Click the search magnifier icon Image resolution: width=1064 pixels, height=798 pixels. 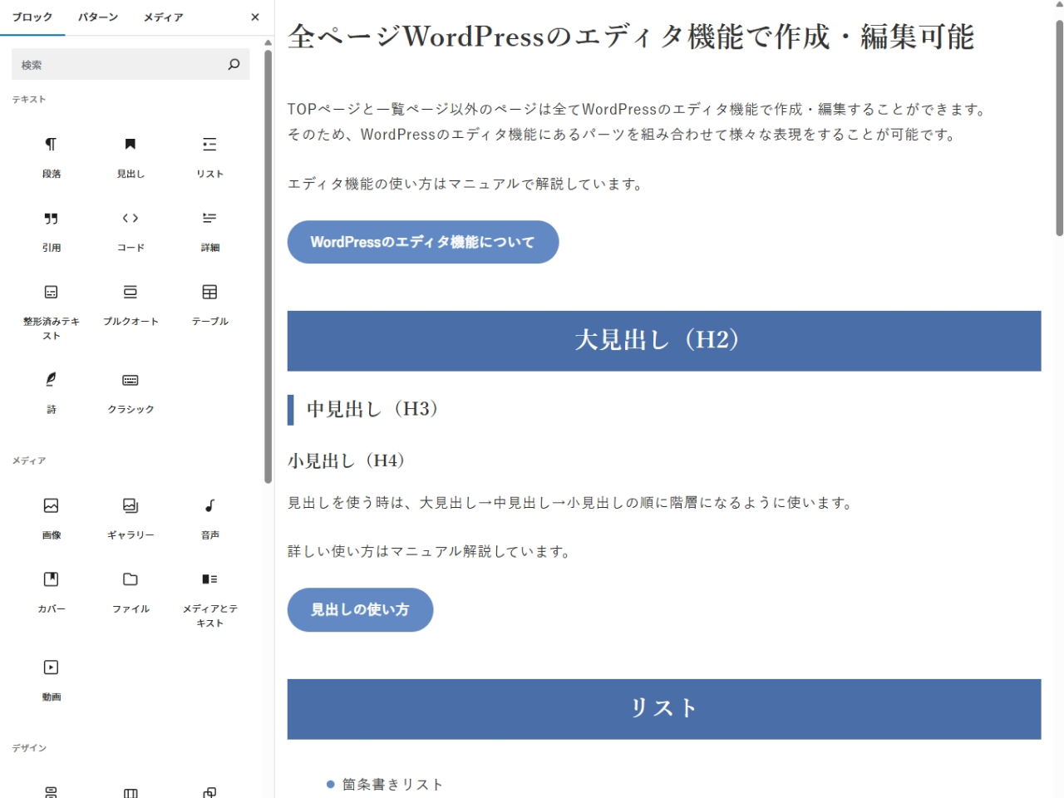click(x=234, y=64)
